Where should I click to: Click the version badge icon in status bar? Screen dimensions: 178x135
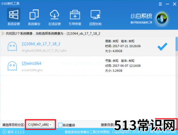pos(4,132)
